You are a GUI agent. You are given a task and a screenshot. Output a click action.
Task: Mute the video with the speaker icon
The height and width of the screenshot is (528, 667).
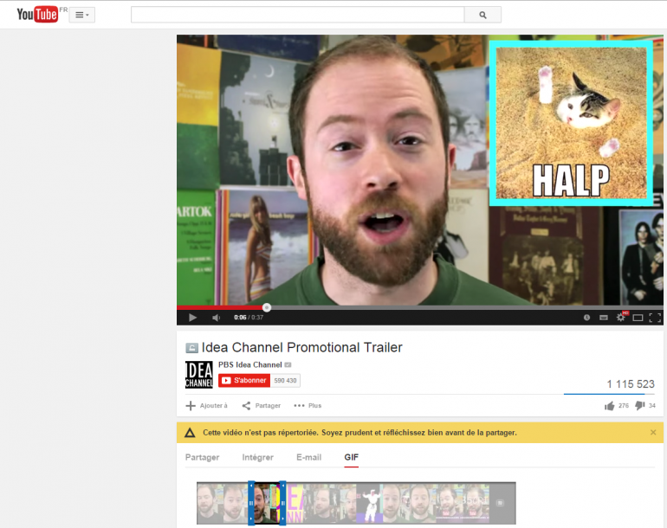(216, 318)
